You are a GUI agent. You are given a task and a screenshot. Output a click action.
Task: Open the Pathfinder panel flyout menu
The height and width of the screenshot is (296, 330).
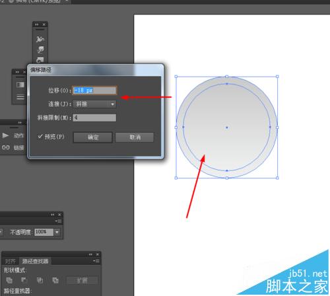96,261
